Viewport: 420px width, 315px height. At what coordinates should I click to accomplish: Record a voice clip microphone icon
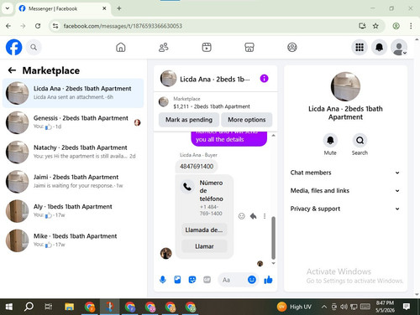(163, 280)
